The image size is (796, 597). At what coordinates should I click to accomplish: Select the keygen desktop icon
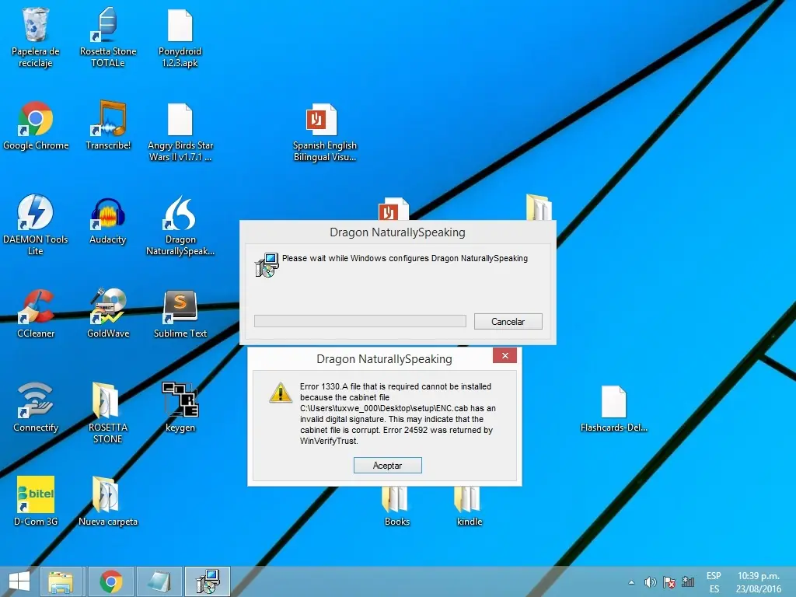pos(180,407)
